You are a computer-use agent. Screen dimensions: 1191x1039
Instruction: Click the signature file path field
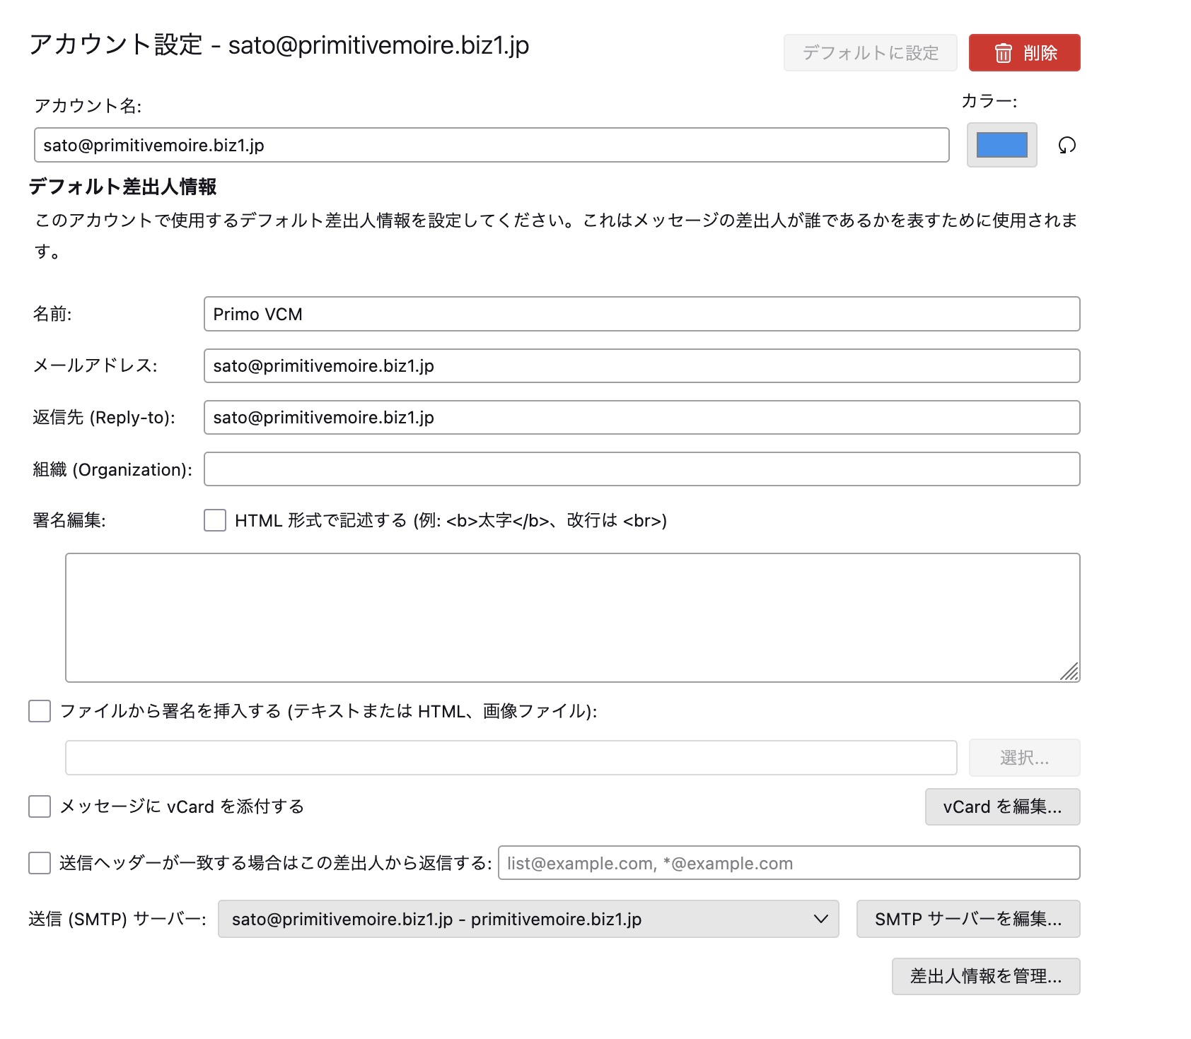pyautogui.click(x=511, y=758)
